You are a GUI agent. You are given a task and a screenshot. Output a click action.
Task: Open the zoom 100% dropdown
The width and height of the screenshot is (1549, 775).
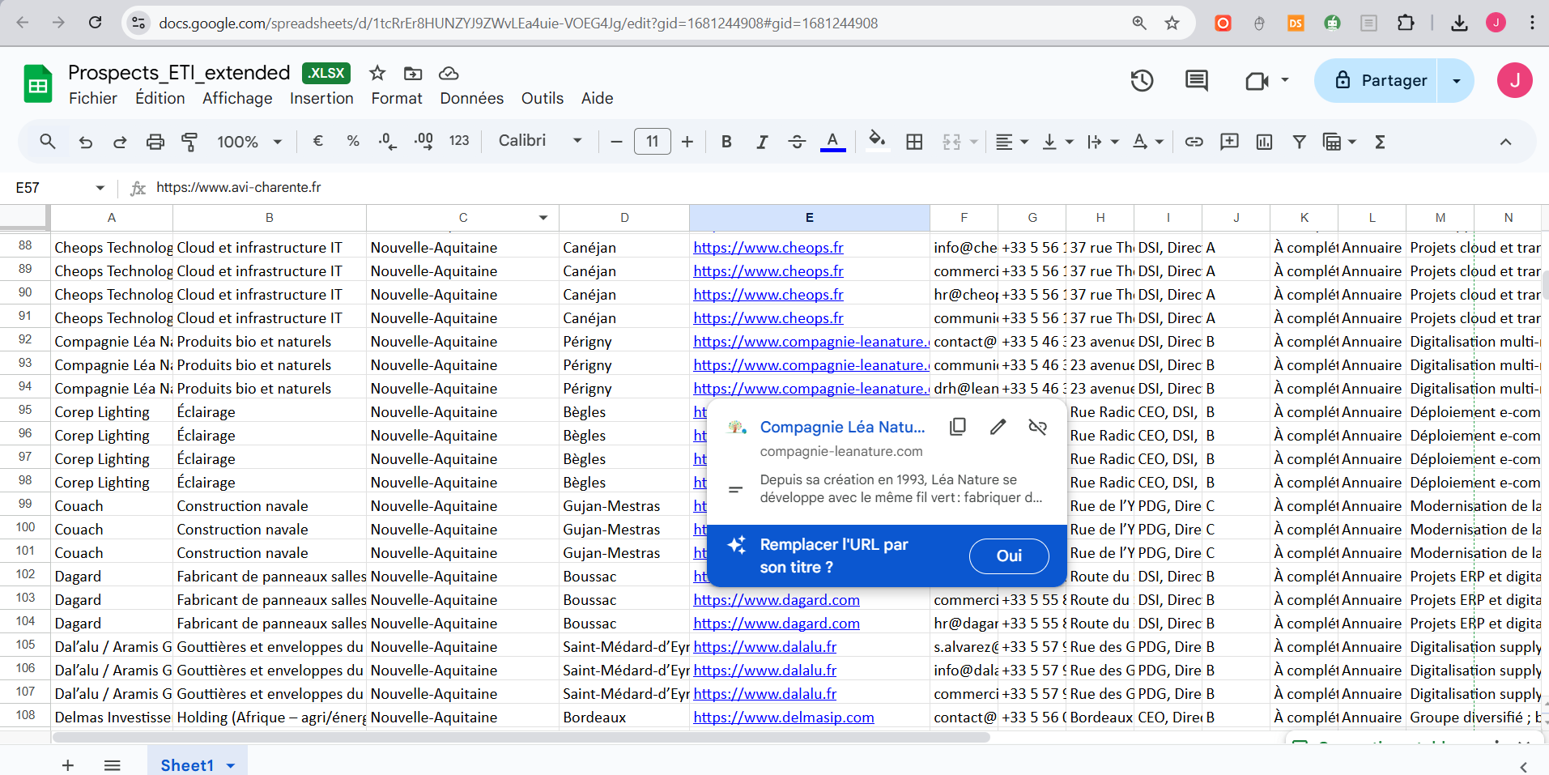click(x=249, y=142)
